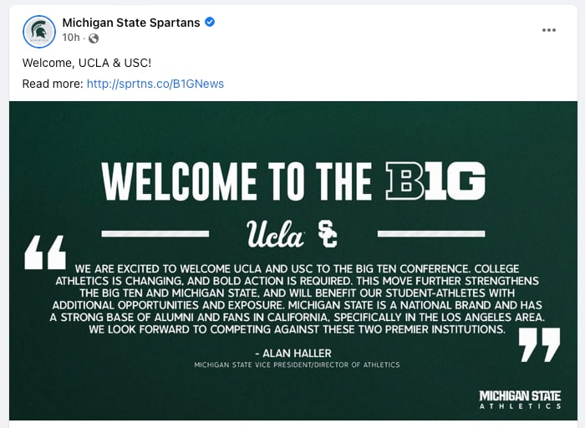Open the post's 10h timestamp
This screenshot has height=428, width=585.
tap(70, 38)
